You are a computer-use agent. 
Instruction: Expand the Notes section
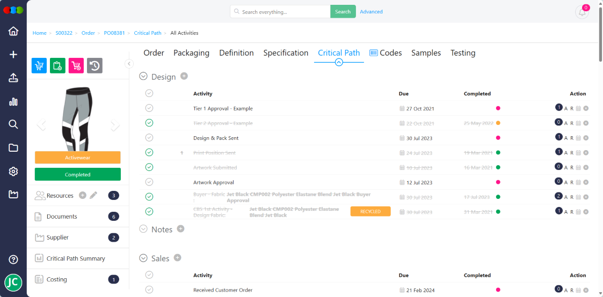click(x=143, y=229)
